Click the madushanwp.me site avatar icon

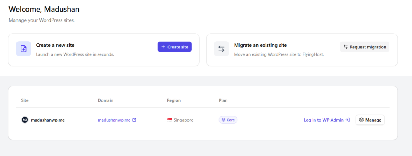point(25,120)
